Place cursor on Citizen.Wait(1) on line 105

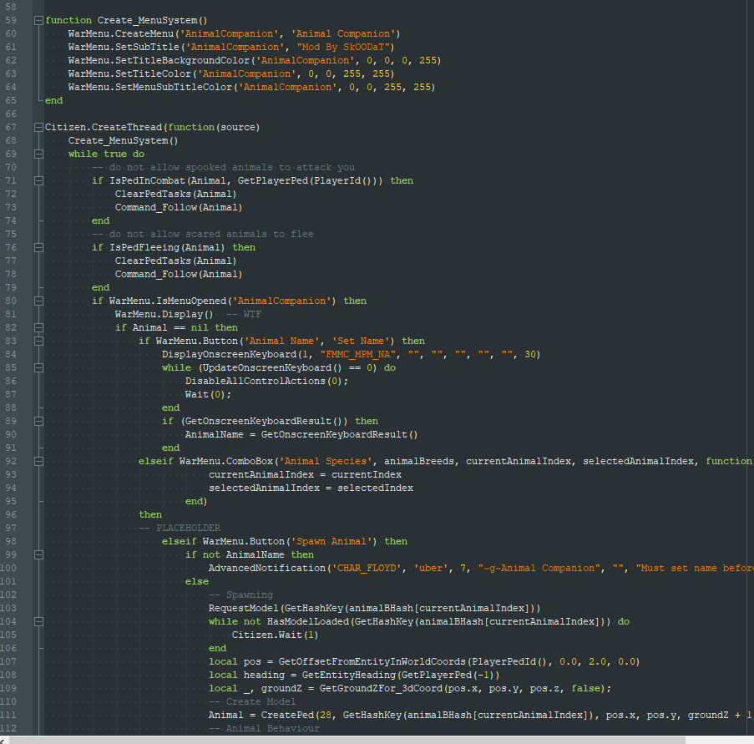coord(275,635)
